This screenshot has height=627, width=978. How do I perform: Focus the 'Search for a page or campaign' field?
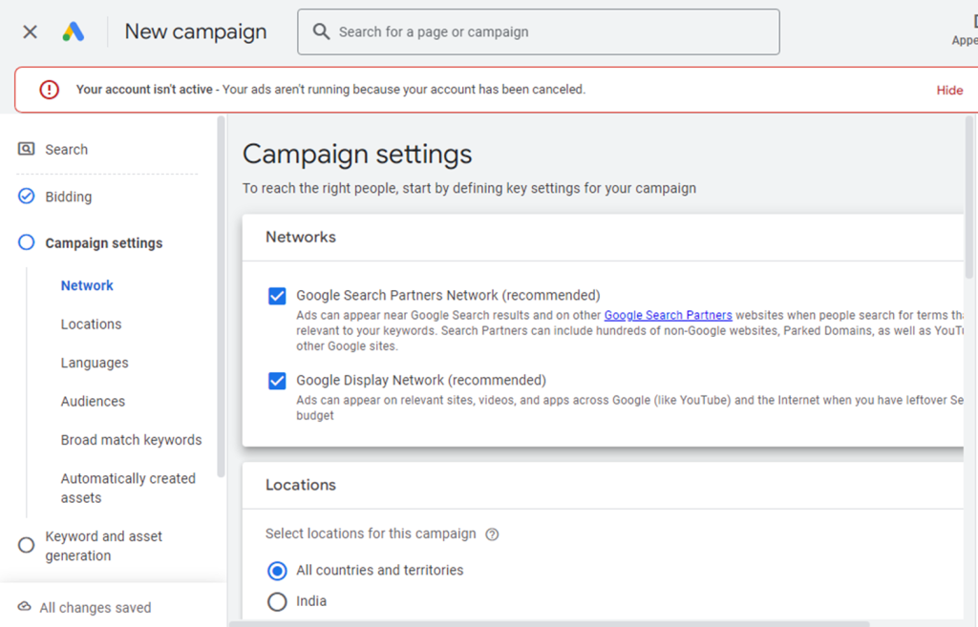coord(539,31)
